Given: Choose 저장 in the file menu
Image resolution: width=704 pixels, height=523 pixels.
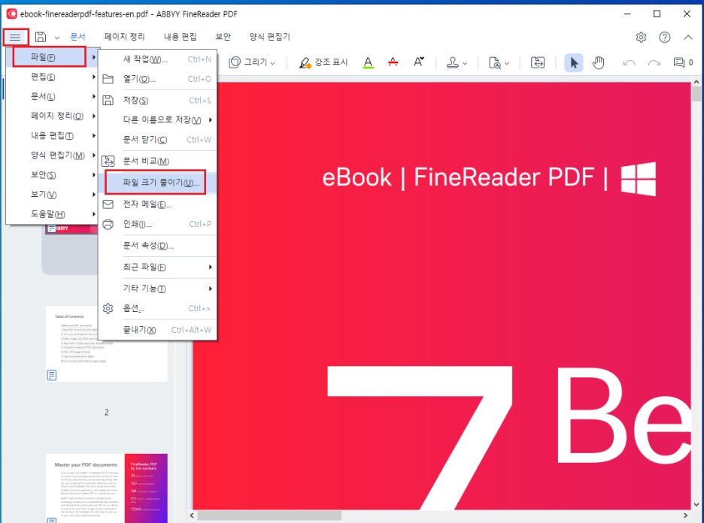Looking at the screenshot, I should [158, 101].
